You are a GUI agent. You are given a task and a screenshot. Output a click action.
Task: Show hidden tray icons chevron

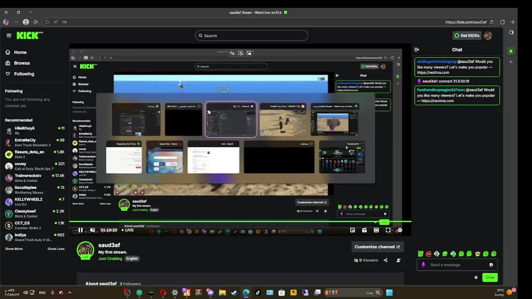tap(70, 292)
